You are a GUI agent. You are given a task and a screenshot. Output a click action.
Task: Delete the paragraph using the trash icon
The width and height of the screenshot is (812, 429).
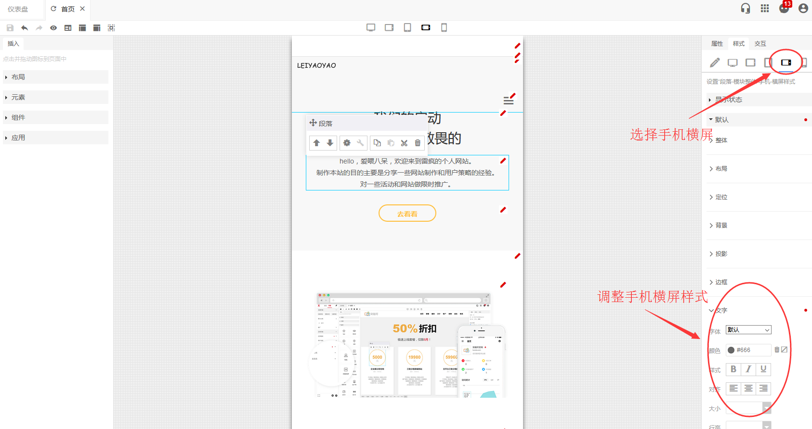click(418, 143)
